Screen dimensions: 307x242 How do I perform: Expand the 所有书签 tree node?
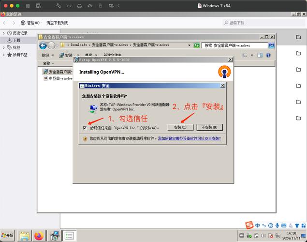click(4, 55)
